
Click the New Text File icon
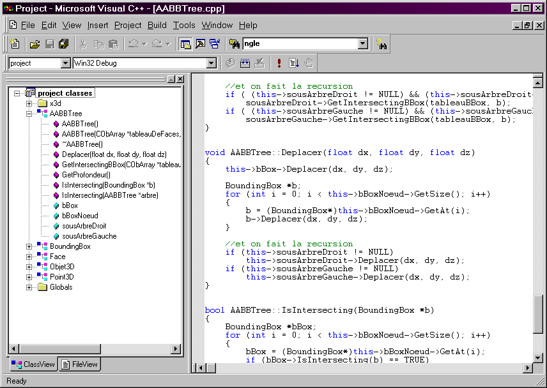[x=15, y=44]
